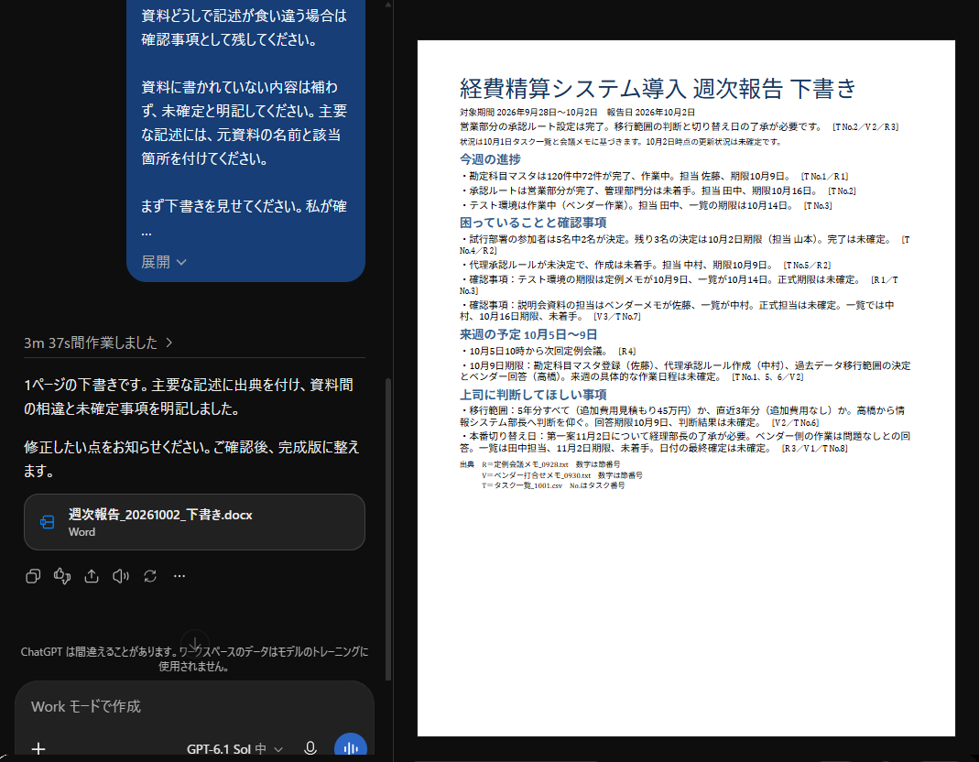This screenshot has width=979, height=762.
Task: Click the scroll-to-bottom arrow button
Action: click(x=195, y=643)
